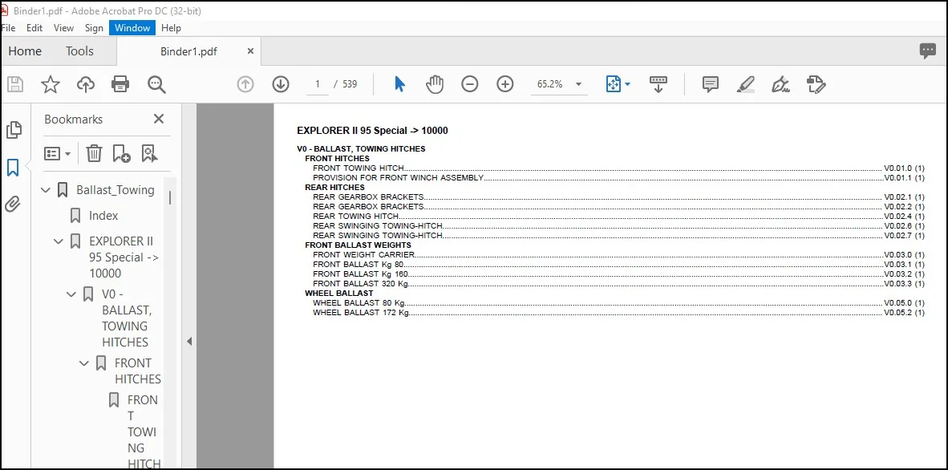
Task: Collapse V0 - BALLAST, TOWING HITCHES bookmark
Action: click(x=71, y=294)
